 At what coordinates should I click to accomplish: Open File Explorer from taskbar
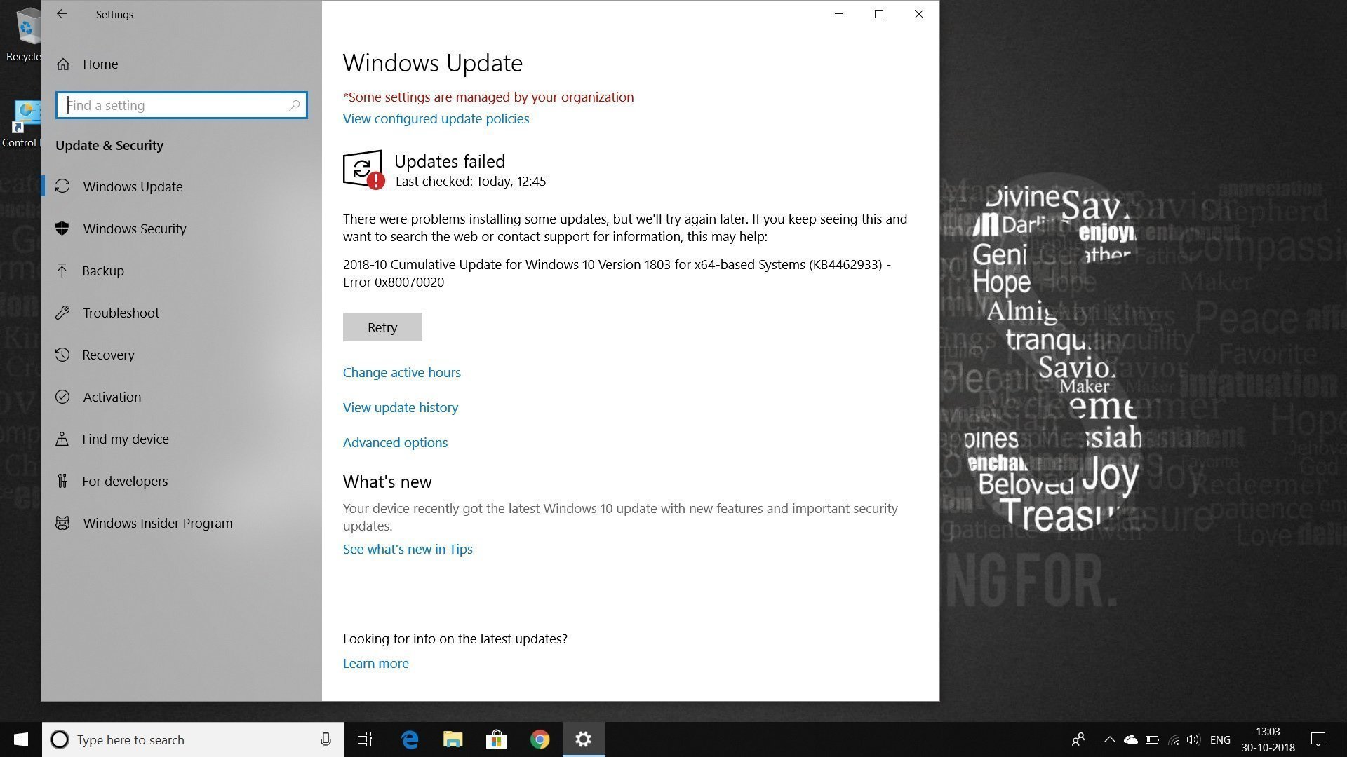[453, 739]
